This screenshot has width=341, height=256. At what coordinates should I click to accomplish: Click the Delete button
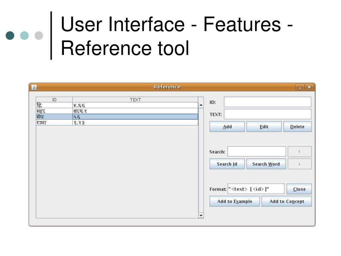pyautogui.click(x=297, y=127)
